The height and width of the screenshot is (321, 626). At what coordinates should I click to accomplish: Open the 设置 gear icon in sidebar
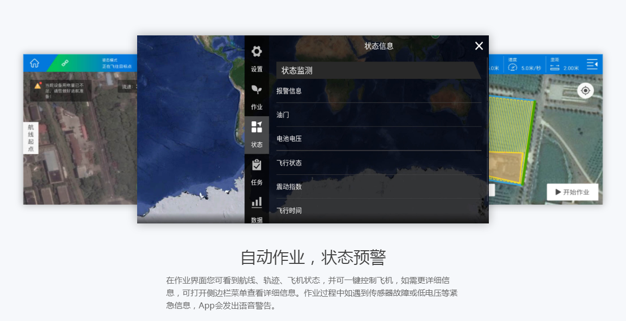click(x=257, y=52)
